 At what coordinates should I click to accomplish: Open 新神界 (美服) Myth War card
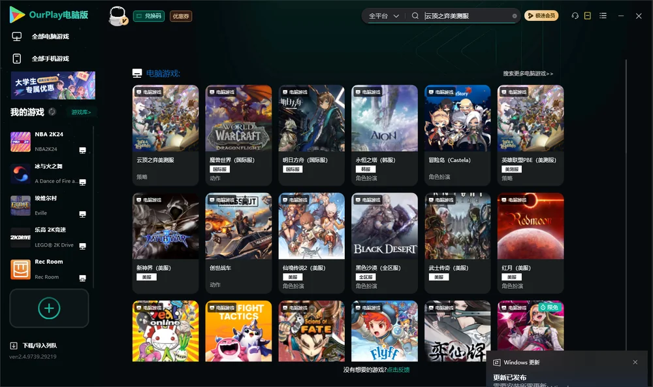(165, 243)
